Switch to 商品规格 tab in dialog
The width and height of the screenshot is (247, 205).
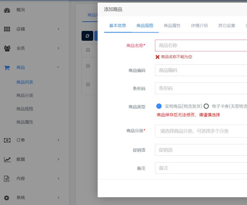pos(145,25)
